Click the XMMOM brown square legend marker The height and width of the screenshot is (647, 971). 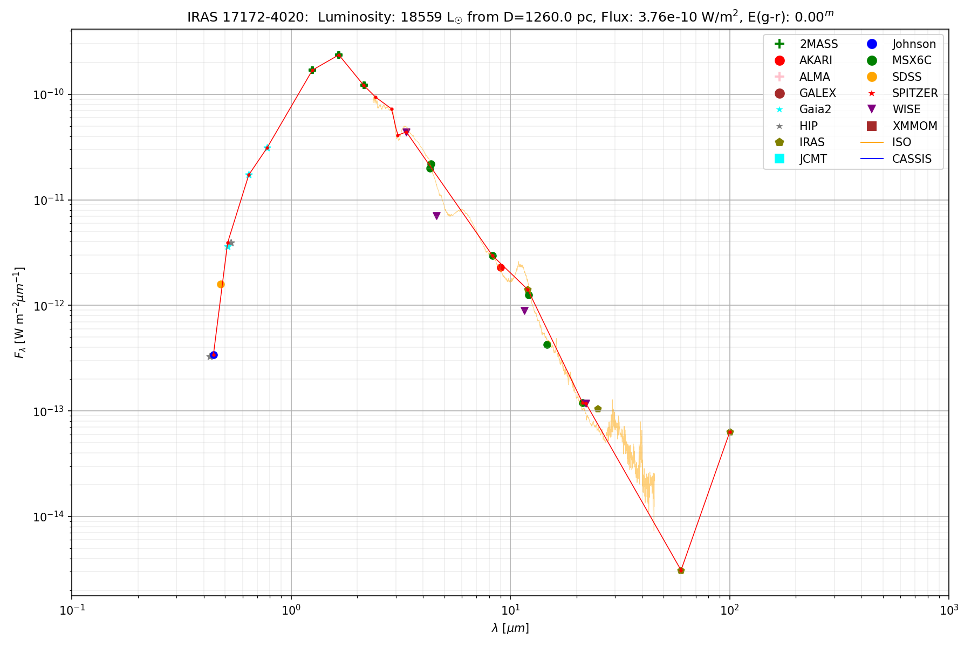(872, 126)
